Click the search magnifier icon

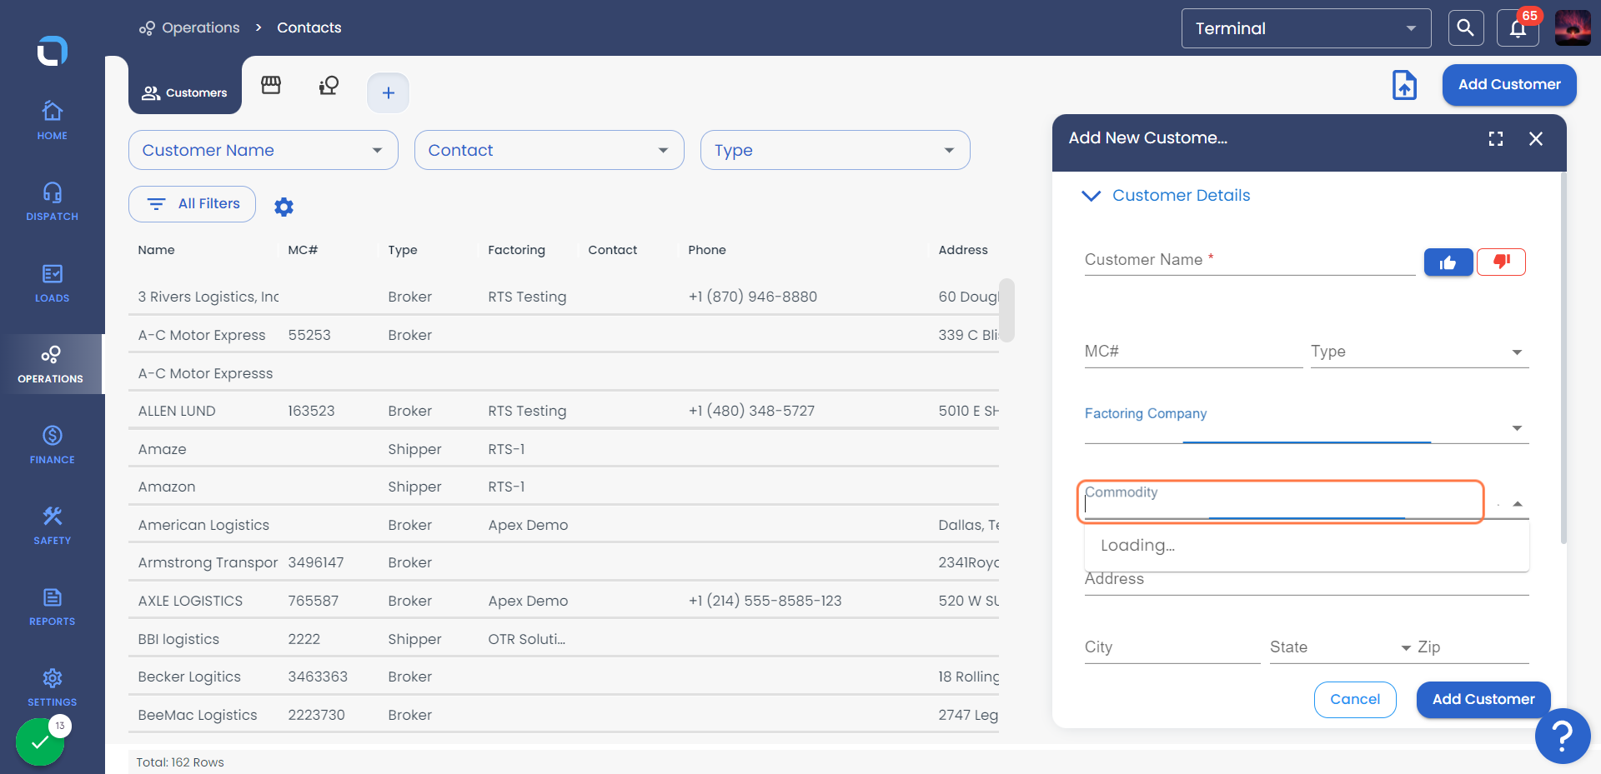click(x=1465, y=28)
